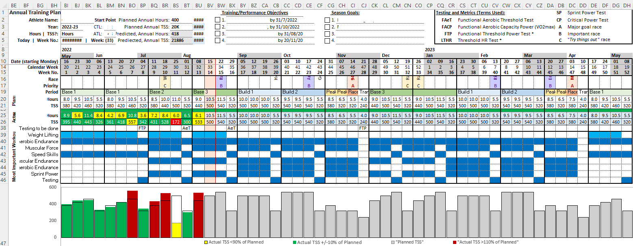Select the FTP cell in Testing row

point(143,127)
